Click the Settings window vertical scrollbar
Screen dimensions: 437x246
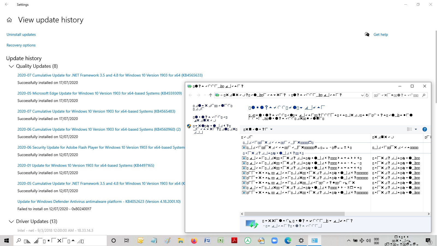coord(436,66)
